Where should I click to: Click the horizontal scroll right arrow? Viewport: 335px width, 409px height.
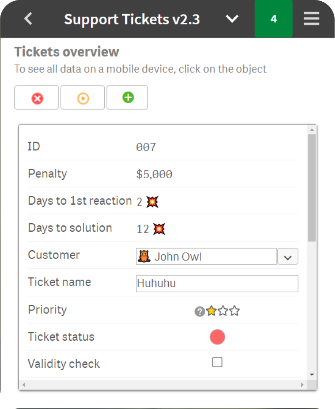(x=302, y=385)
